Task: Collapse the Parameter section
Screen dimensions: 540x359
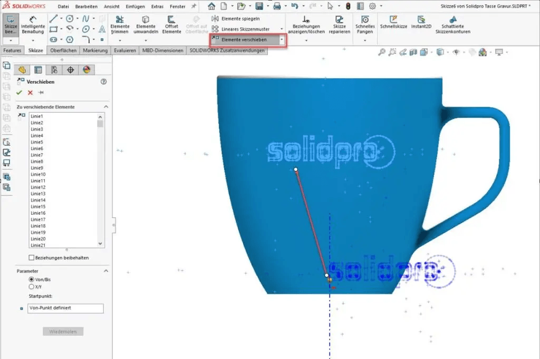Action: 105,271
